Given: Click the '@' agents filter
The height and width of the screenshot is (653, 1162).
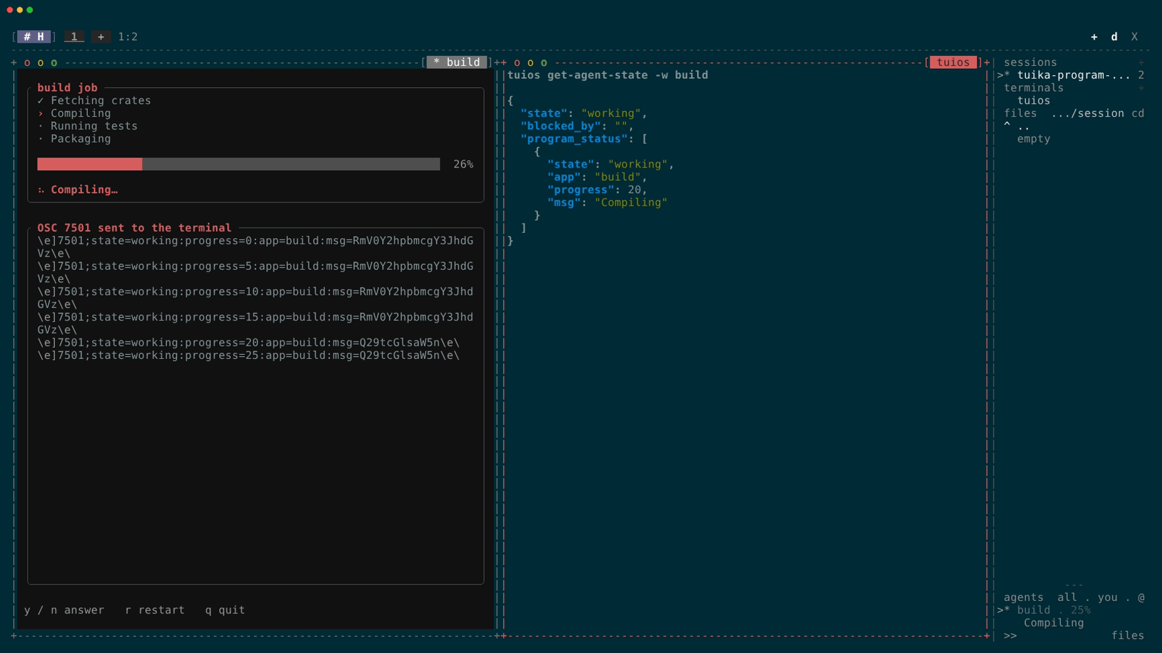Looking at the screenshot, I should pyautogui.click(x=1141, y=598).
